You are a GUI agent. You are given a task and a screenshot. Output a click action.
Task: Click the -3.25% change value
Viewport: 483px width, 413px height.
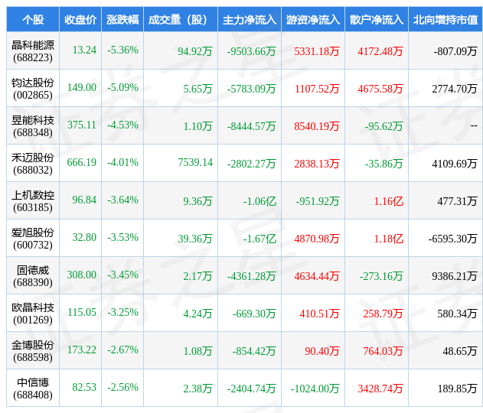[123, 313]
